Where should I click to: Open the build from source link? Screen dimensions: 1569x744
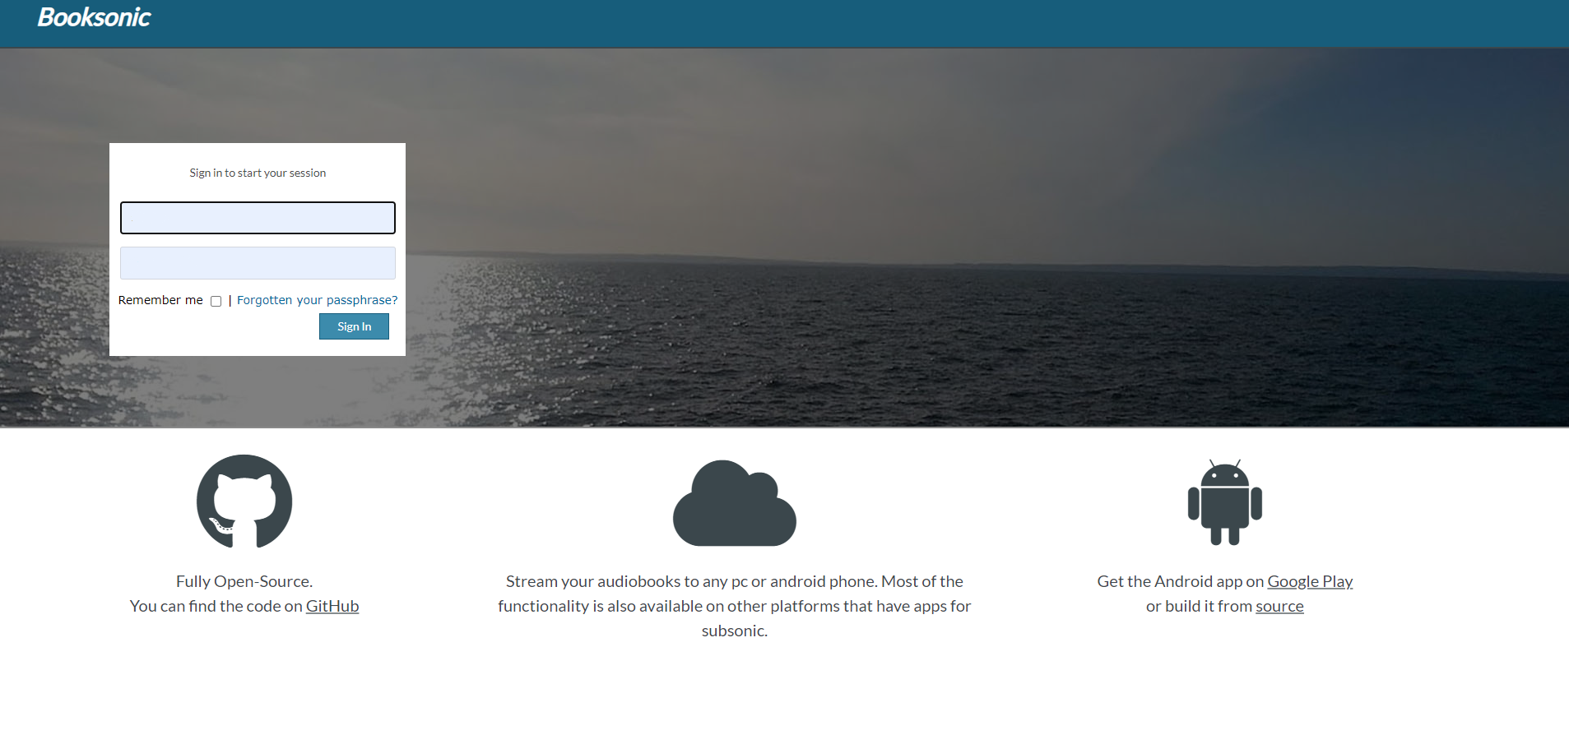[x=1279, y=606]
